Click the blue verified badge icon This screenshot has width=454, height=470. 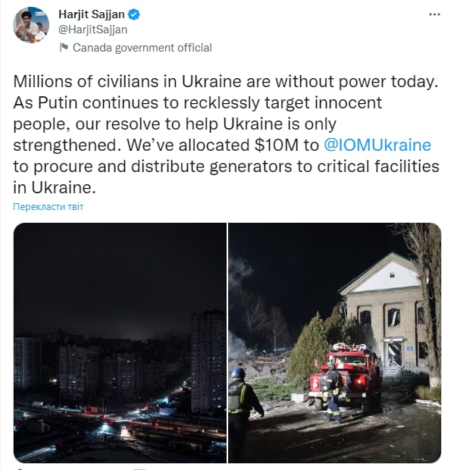[133, 14]
